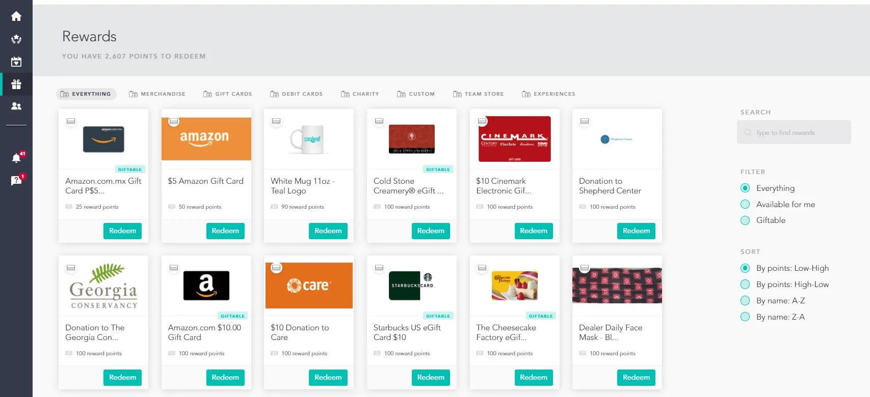Click the card icon on $10 Donation to Care

click(276, 268)
